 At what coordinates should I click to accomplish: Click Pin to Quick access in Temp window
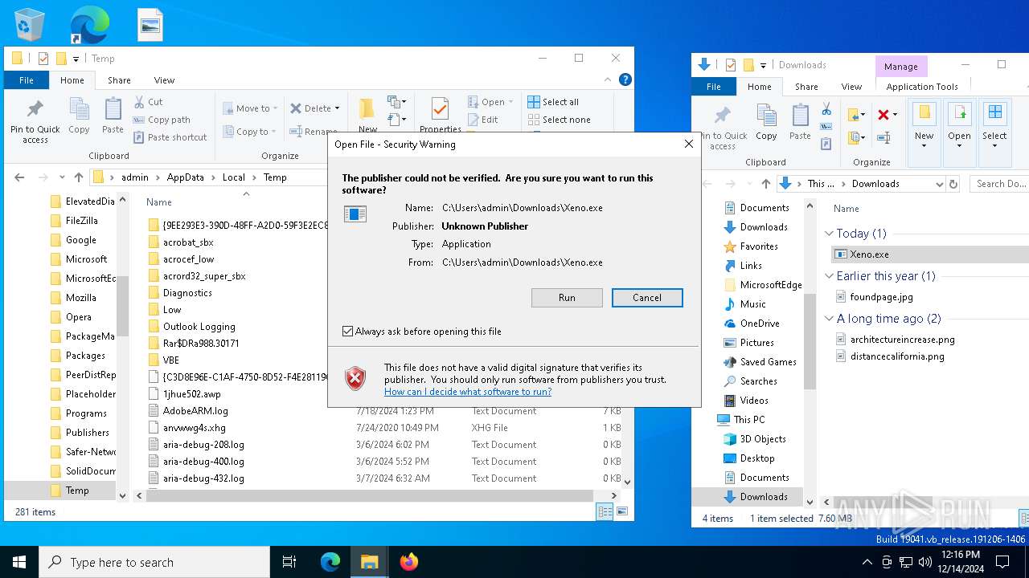pos(35,121)
